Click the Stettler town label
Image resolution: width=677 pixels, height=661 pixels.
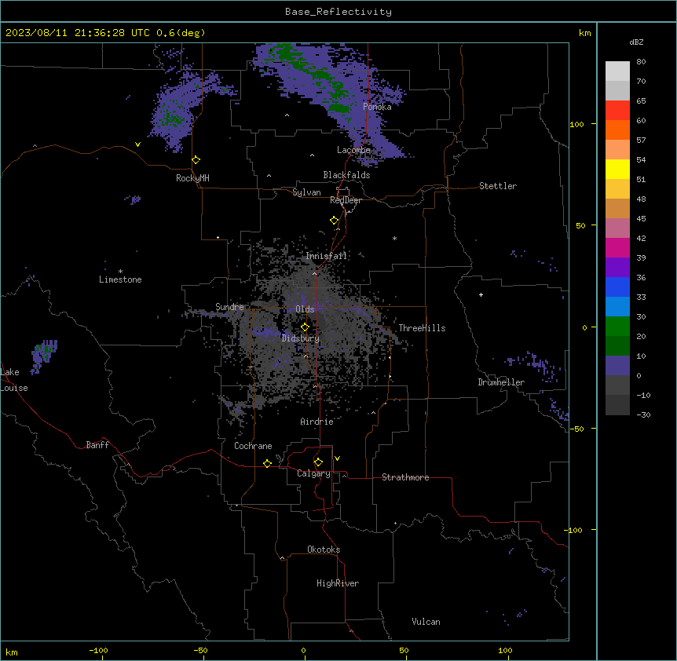[x=498, y=186]
